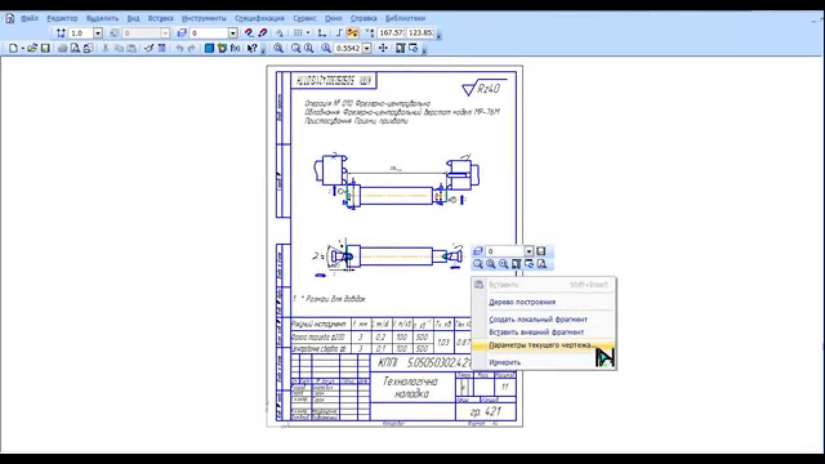The height and width of the screenshot is (464, 825).
Task: Select Создать локальный фрагмент
Action: (538, 320)
